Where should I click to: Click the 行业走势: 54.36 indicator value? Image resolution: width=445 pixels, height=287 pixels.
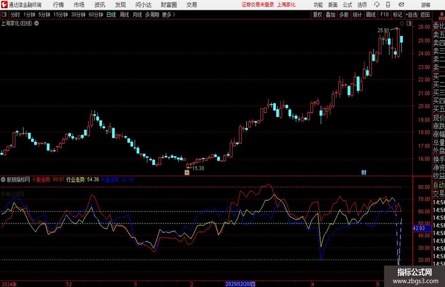click(x=82, y=180)
